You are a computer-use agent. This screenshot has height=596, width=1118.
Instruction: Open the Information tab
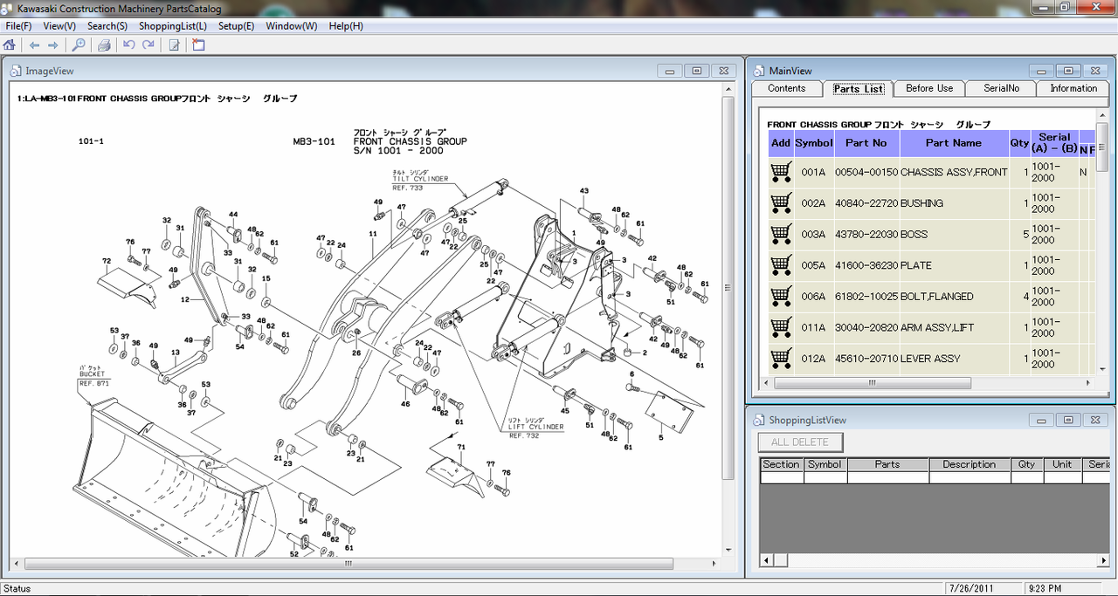point(1073,88)
